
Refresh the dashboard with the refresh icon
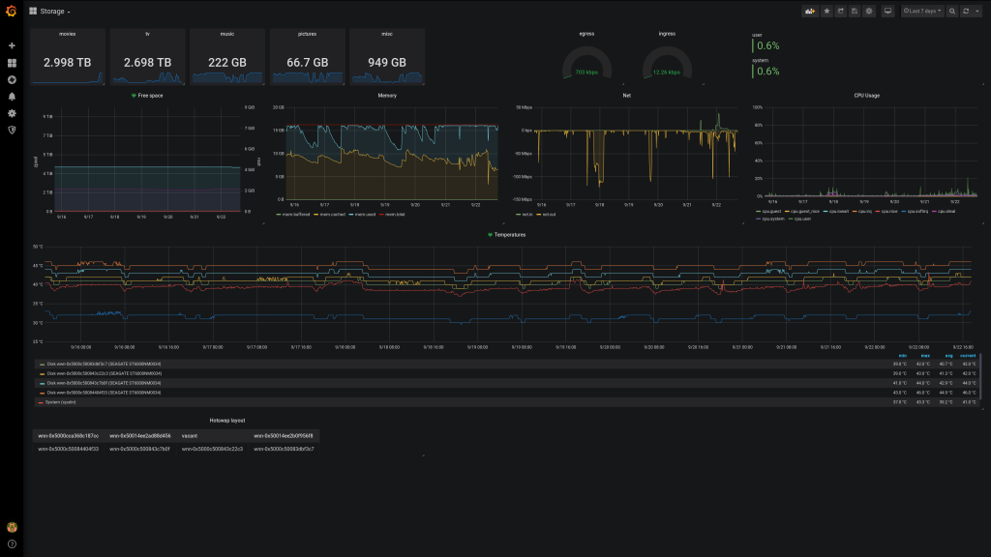pos(966,11)
